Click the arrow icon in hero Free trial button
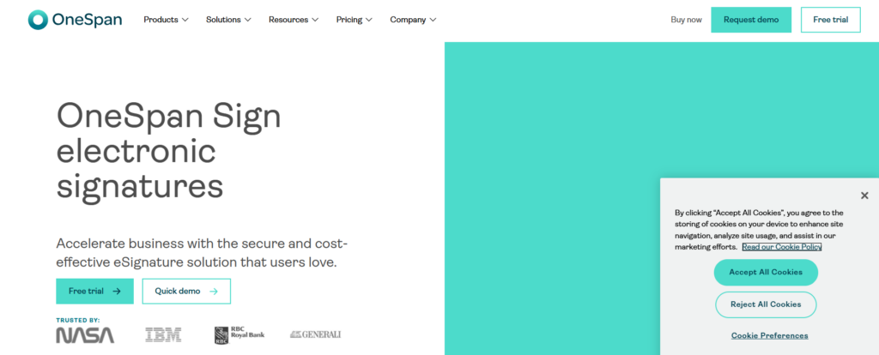Image resolution: width=879 pixels, height=355 pixels. pyautogui.click(x=117, y=292)
